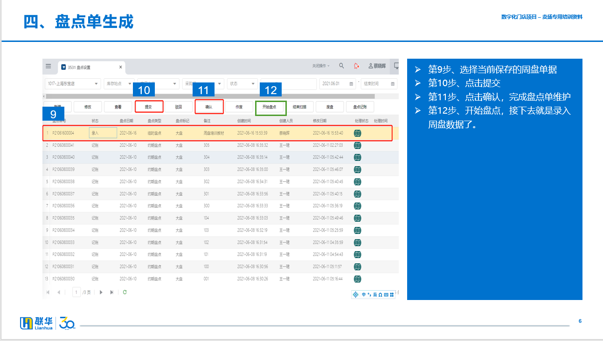Expand the 状态 filter dropdown
The width and height of the screenshot is (603, 341).
click(242, 84)
